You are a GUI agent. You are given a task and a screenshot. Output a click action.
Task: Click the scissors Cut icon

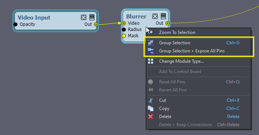[151, 100]
